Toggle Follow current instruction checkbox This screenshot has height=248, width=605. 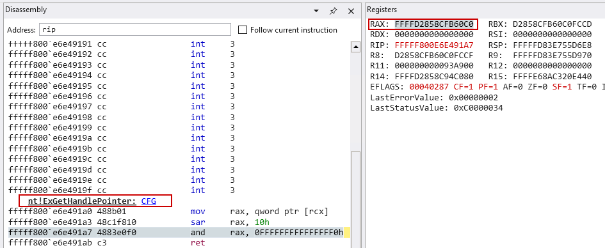point(242,29)
